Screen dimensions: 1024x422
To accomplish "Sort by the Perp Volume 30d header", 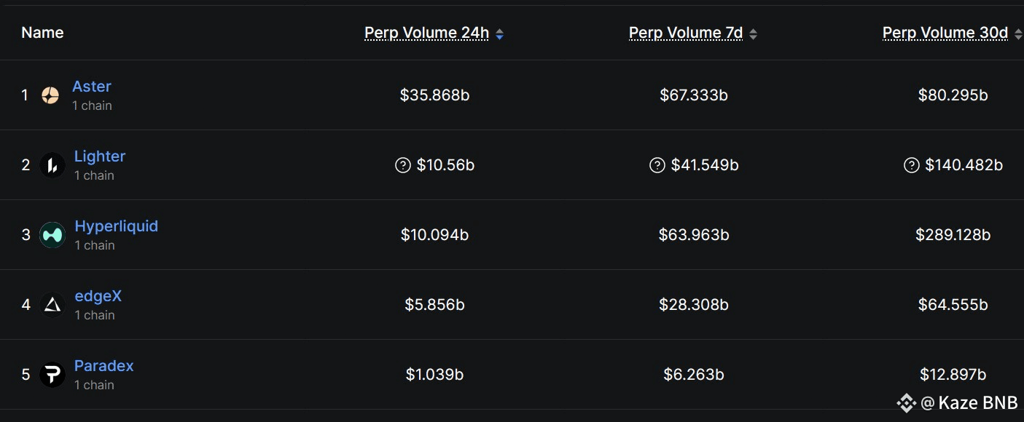I will click(945, 33).
